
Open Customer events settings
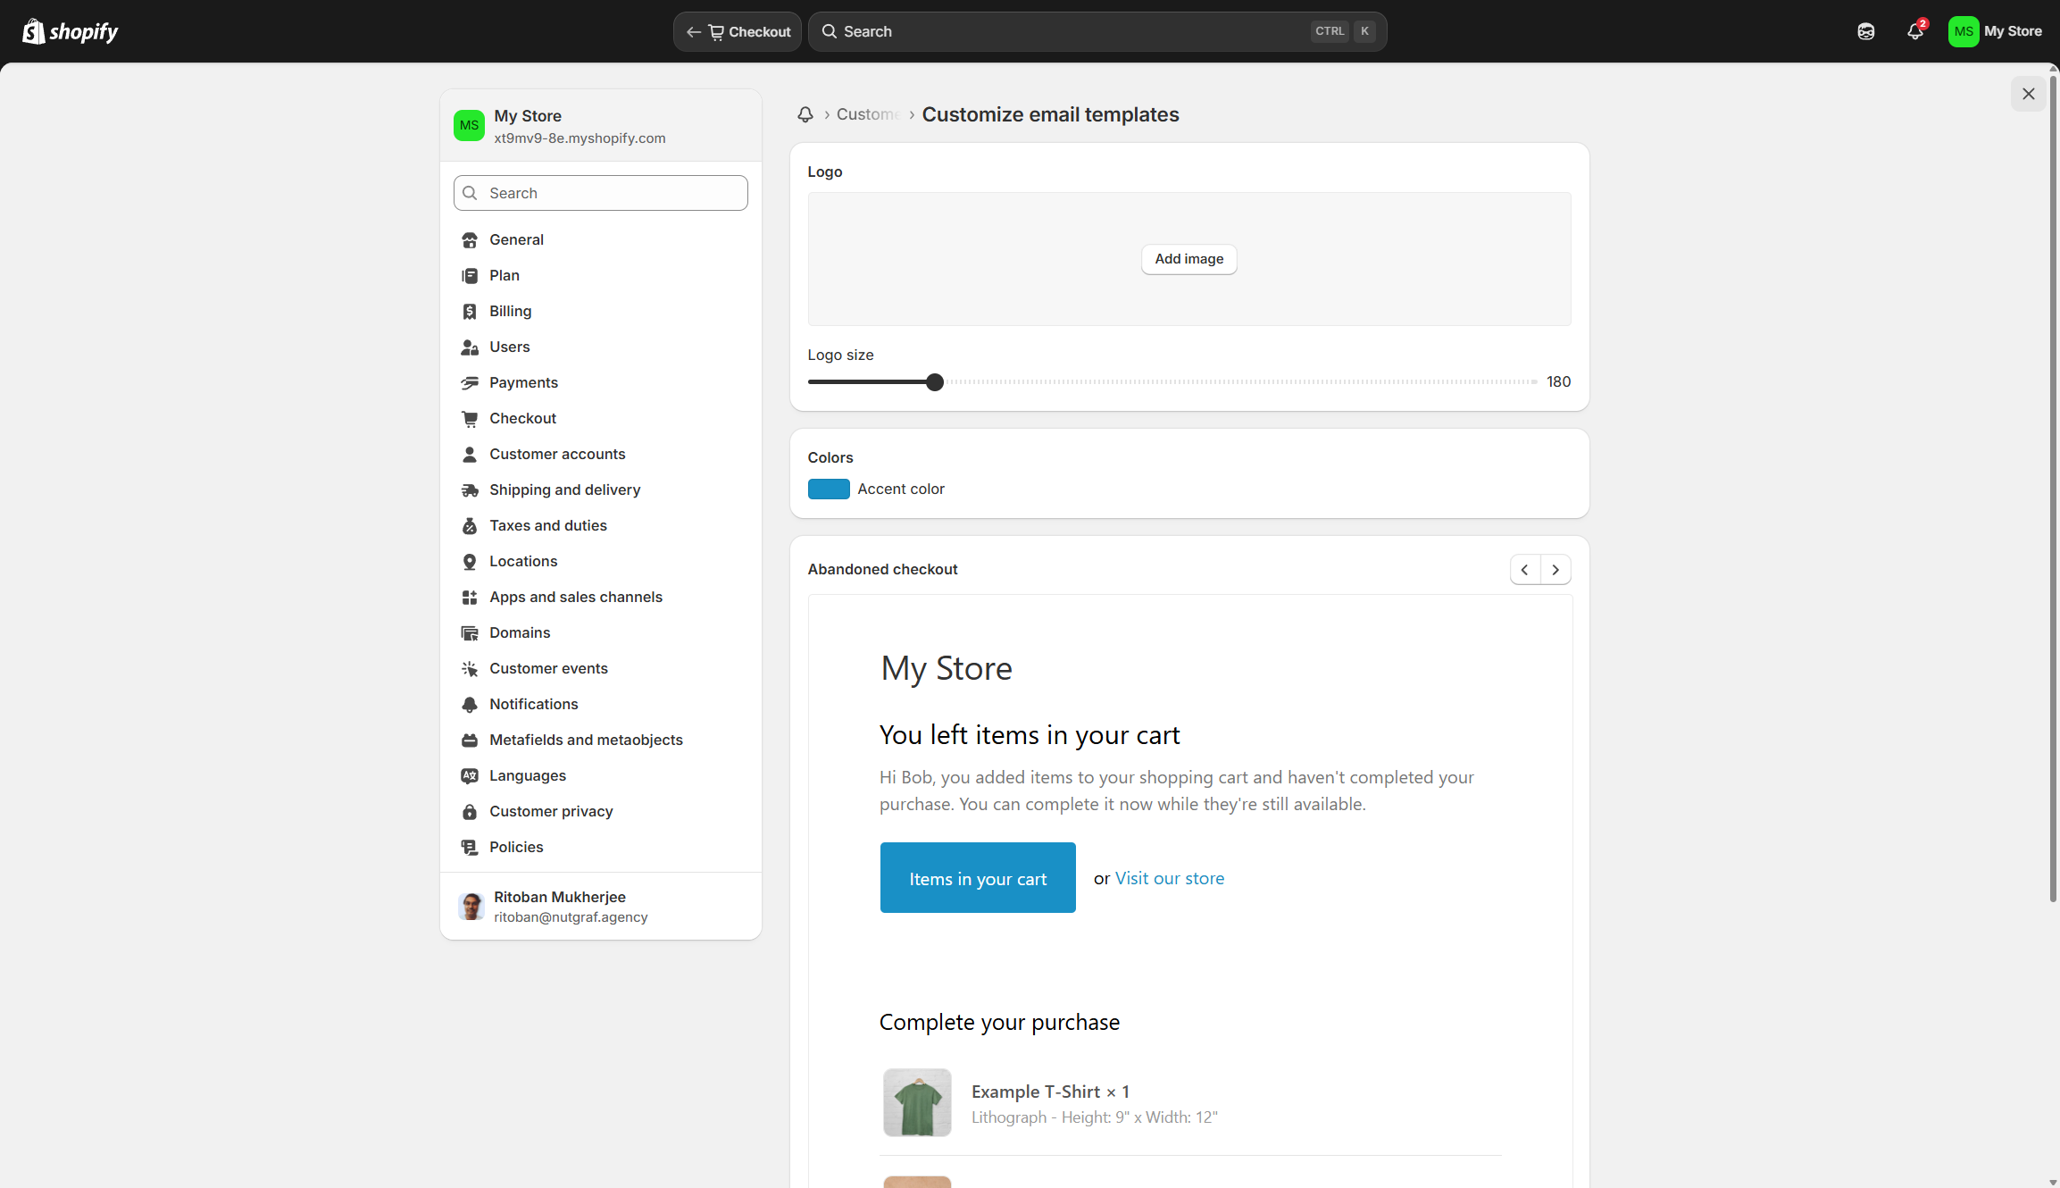point(548,668)
